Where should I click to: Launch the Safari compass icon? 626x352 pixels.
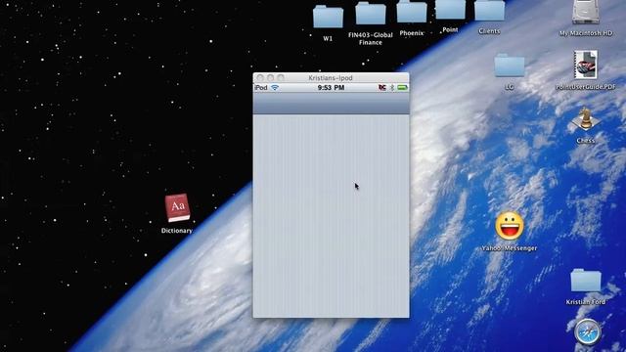coord(588,332)
